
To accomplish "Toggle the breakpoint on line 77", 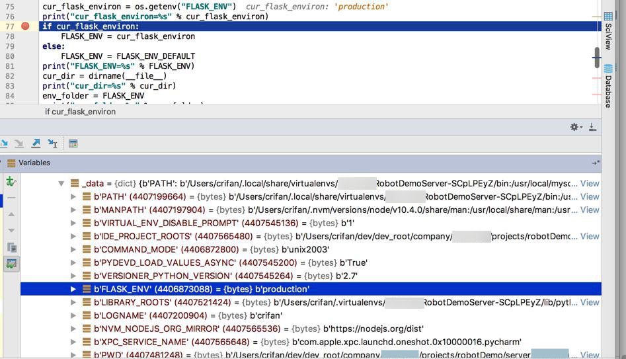I will point(25,26).
